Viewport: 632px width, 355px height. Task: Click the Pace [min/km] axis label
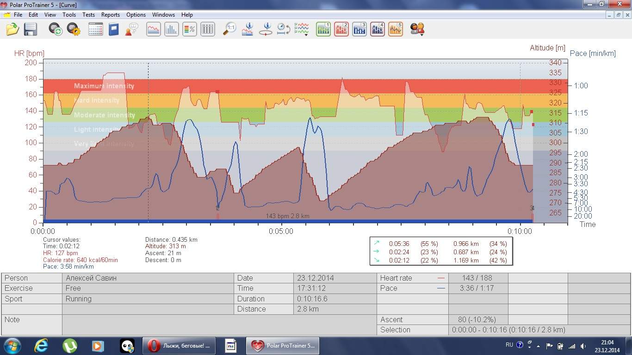coord(593,53)
